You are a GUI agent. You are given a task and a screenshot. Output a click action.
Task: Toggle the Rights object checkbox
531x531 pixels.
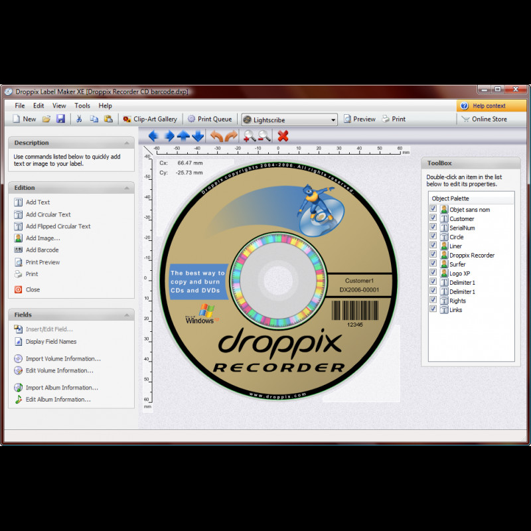coord(433,300)
